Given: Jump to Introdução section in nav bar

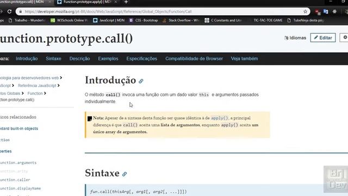Looking at the screenshot, I should 27,59.
